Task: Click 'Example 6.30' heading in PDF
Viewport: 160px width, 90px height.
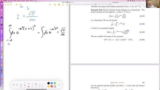Action: coord(96,10)
